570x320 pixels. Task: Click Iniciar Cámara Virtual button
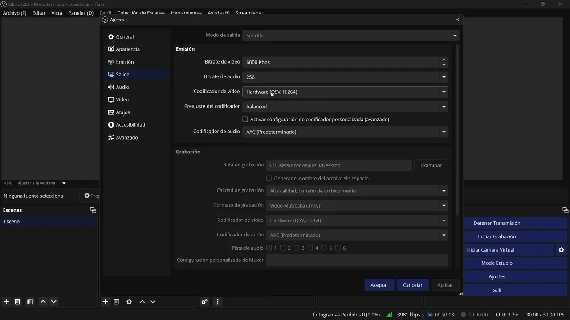[509, 250]
